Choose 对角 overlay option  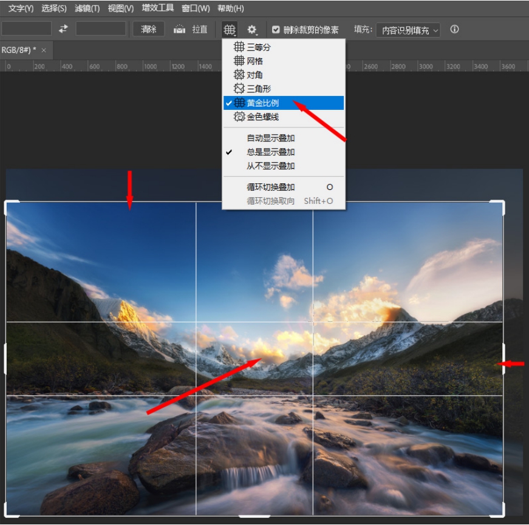click(284, 75)
